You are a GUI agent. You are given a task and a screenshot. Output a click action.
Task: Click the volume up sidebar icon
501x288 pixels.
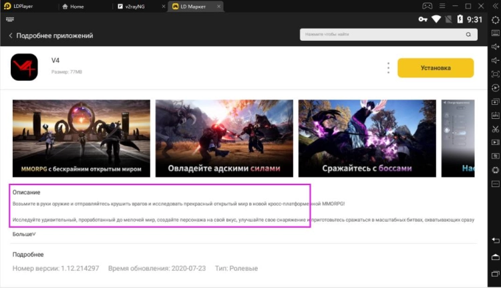[495, 47]
